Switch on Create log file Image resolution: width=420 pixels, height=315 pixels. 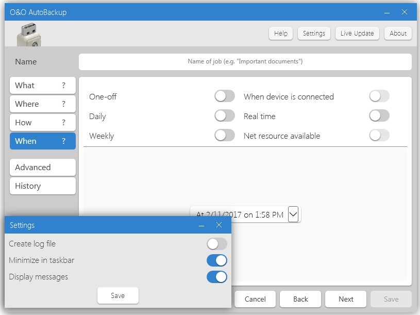point(217,244)
